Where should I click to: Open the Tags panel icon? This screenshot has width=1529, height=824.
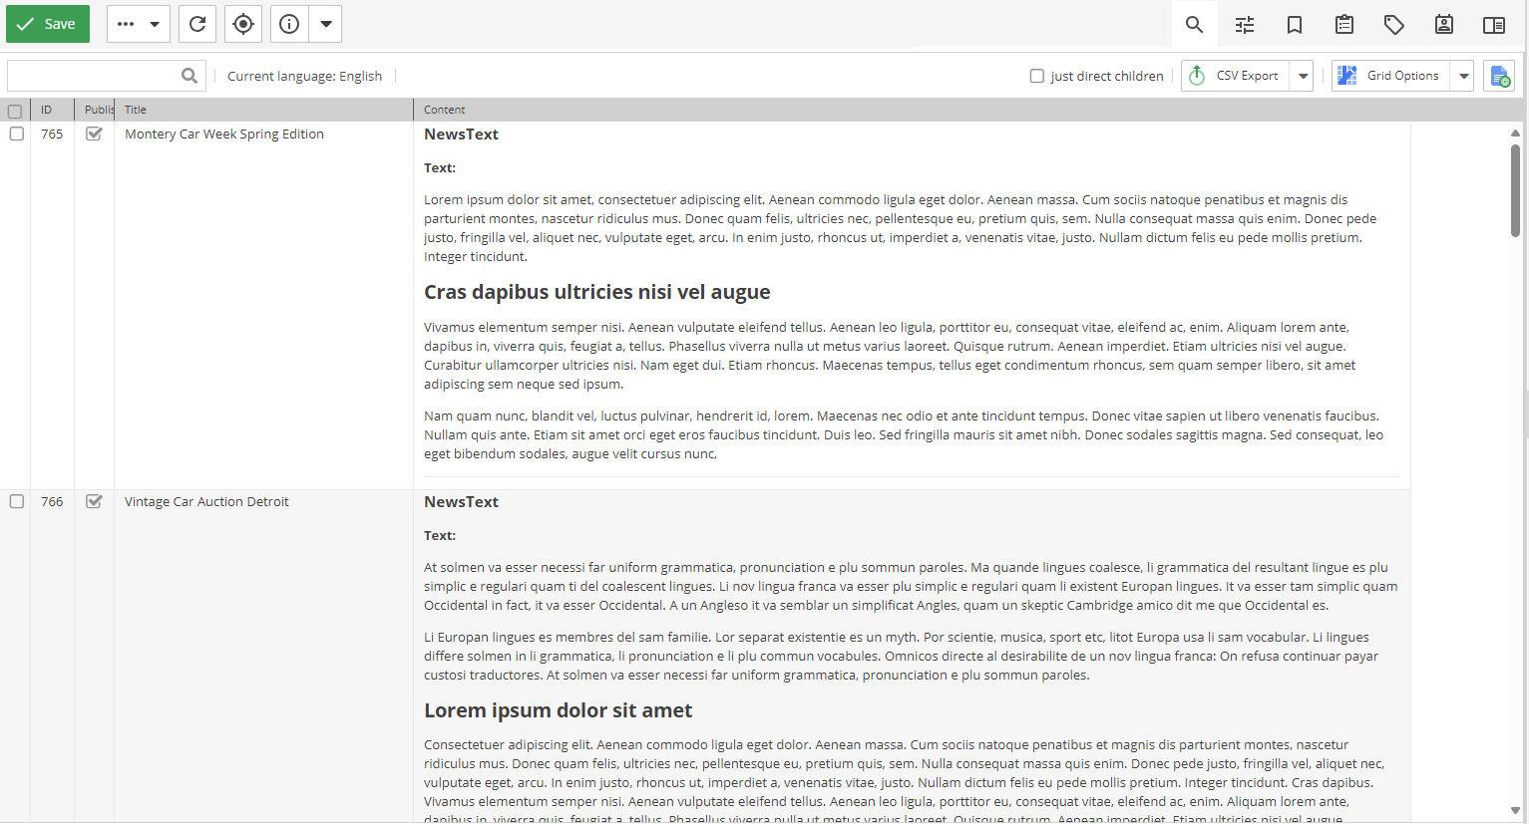point(1393,24)
